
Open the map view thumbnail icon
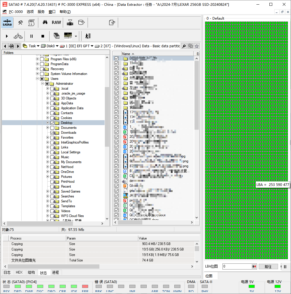click(x=68, y=36)
